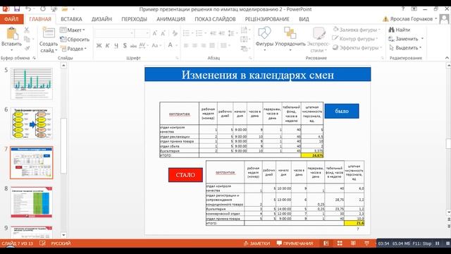Switch to the ДИЗАЙН tab
Image resolution: width=451 pixels, height=254 pixels.
tap(101, 19)
